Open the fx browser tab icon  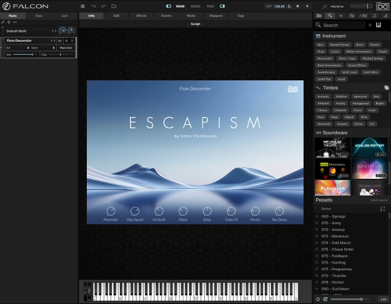click(351, 16)
